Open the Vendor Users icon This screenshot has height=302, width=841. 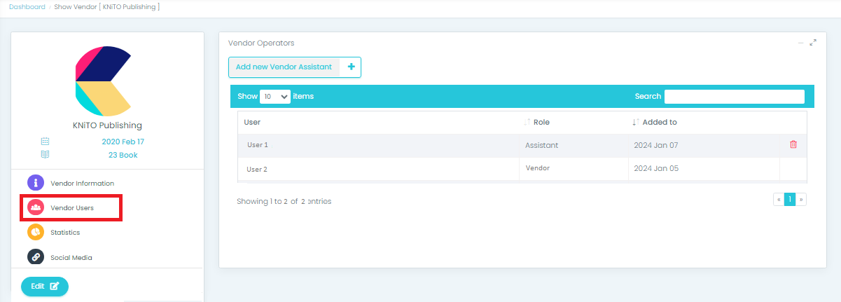coord(36,207)
